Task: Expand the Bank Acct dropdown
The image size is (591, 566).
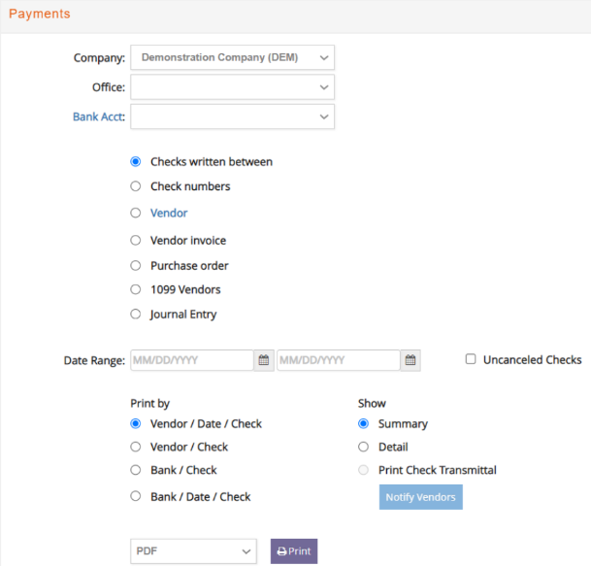Action: click(x=232, y=117)
